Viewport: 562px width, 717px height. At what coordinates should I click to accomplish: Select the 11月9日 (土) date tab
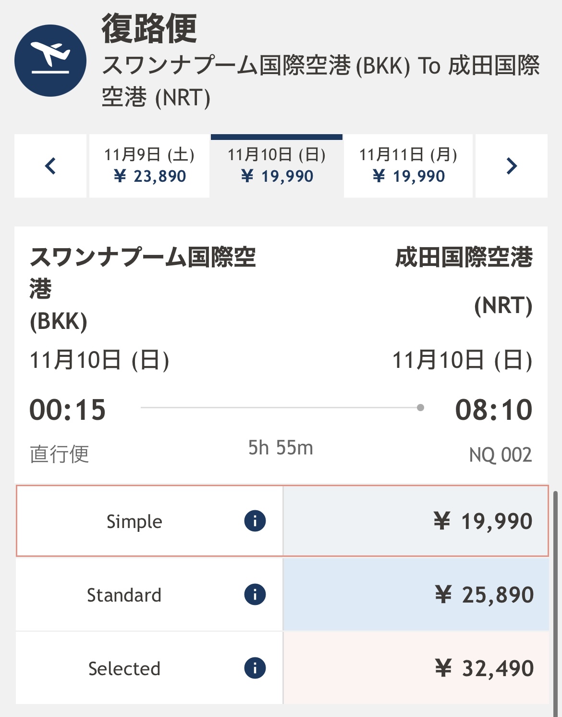tap(149, 166)
